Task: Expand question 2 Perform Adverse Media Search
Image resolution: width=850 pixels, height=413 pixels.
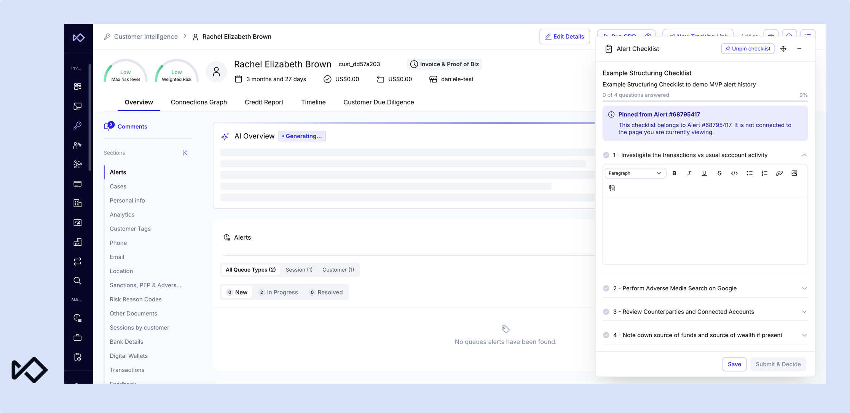Action: point(804,288)
